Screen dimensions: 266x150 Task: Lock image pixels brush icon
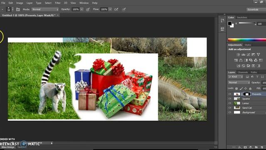click(241, 88)
